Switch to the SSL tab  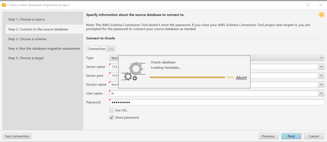111,49
